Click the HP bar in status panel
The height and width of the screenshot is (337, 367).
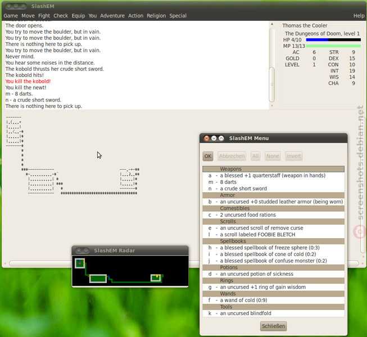click(x=333, y=40)
